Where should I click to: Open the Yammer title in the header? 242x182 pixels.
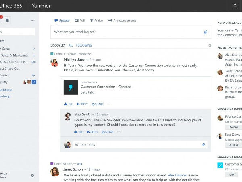pyautogui.click(x=41, y=6)
